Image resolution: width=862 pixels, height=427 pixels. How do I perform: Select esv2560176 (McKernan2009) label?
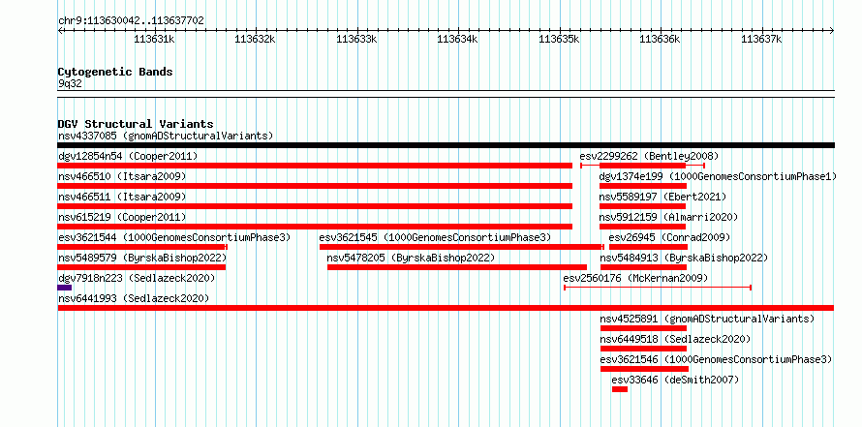pos(636,278)
